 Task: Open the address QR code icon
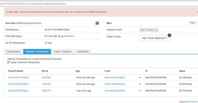click(x=97, y=23)
